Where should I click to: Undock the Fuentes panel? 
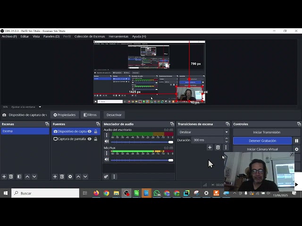[98, 124]
